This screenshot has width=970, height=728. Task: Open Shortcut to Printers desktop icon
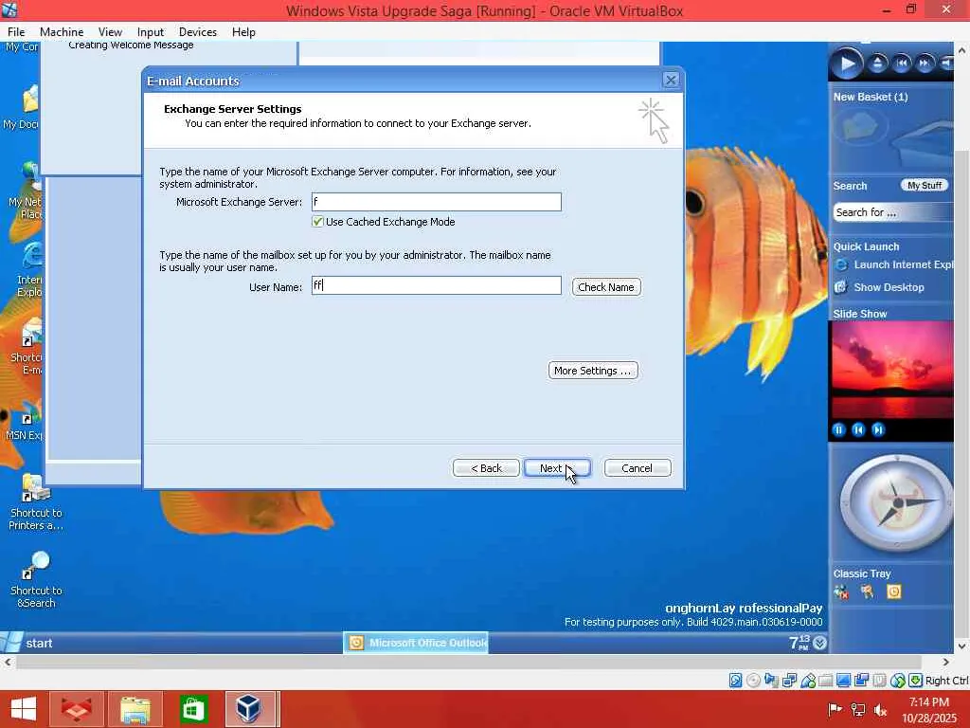[35, 502]
